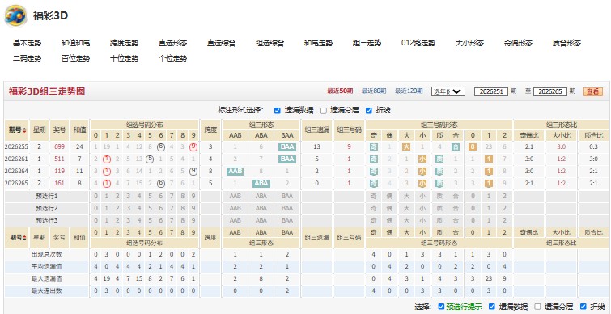Click the 出现总次数 row label
The width and height of the screenshot is (611, 314).
click(x=47, y=254)
